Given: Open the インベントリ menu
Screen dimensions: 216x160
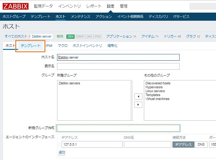Looking at the screenshot, I should coord(70,6).
